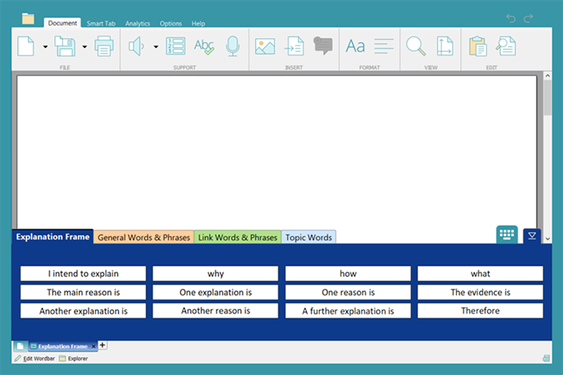The width and height of the screenshot is (563, 375).
Task: Click the vertical scrollbar down arrow
Action: [x=547, y=238]
